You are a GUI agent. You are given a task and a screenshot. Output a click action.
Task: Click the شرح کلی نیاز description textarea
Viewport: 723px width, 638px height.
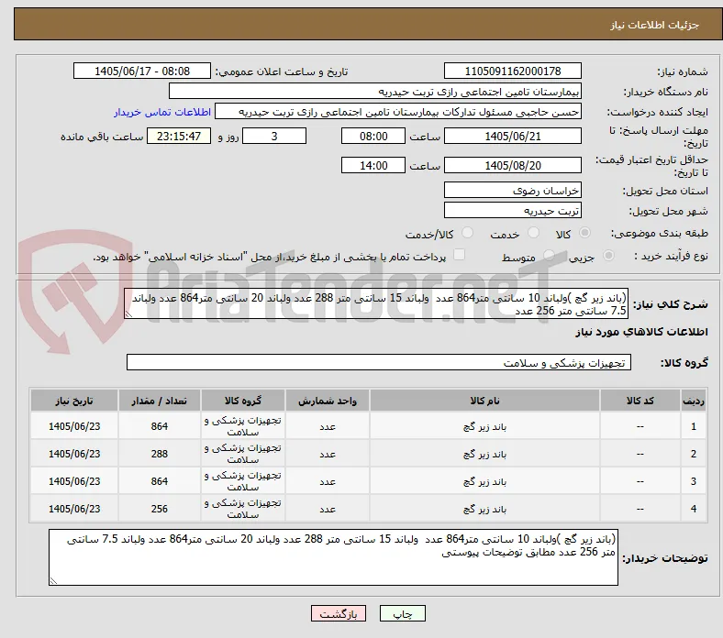[x=376, y=304]
